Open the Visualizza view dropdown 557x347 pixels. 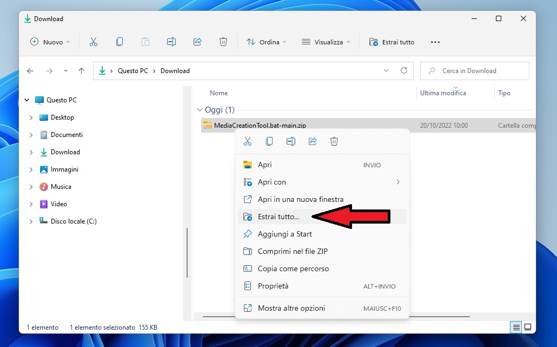point(326,42)
